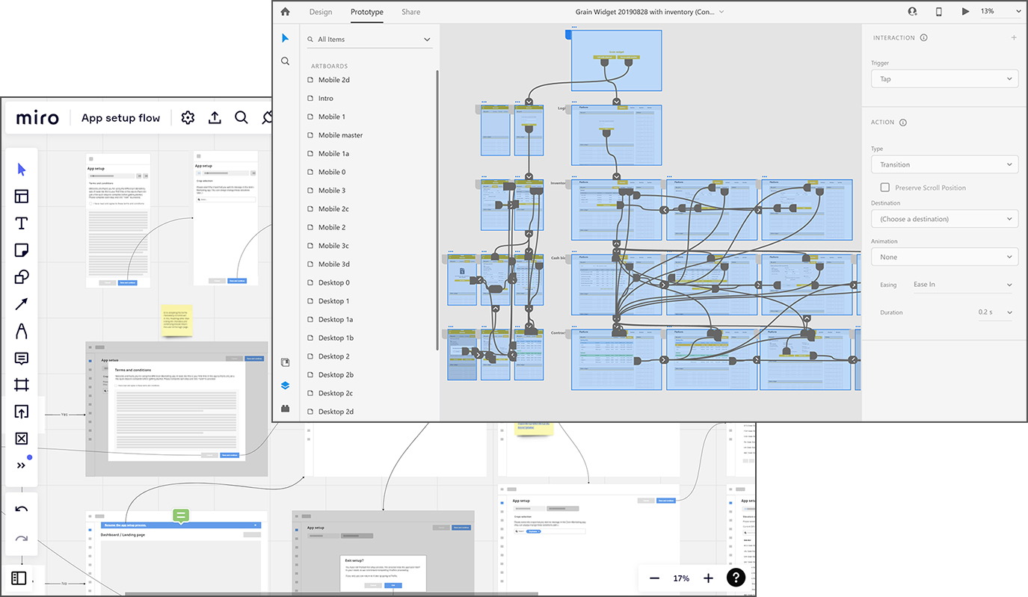1028x597 pixels.
Task: Enable the Preserve Scroll Position checkbox
Action: [885, 188]
